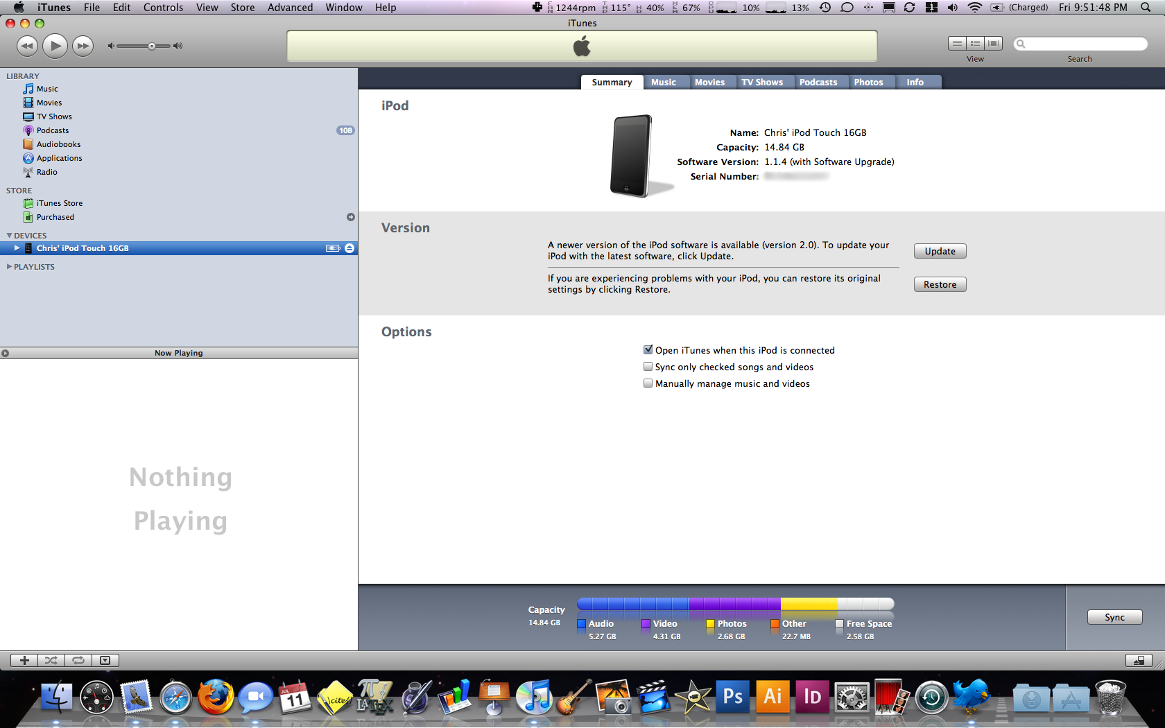Click the maximum volume speaker icon

pos(178,46)
